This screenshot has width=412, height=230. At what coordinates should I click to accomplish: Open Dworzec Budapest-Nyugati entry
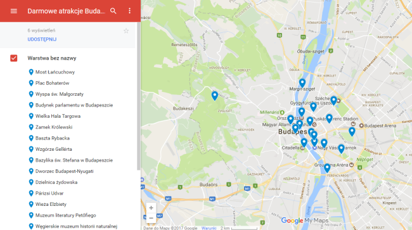pos(65,171)
